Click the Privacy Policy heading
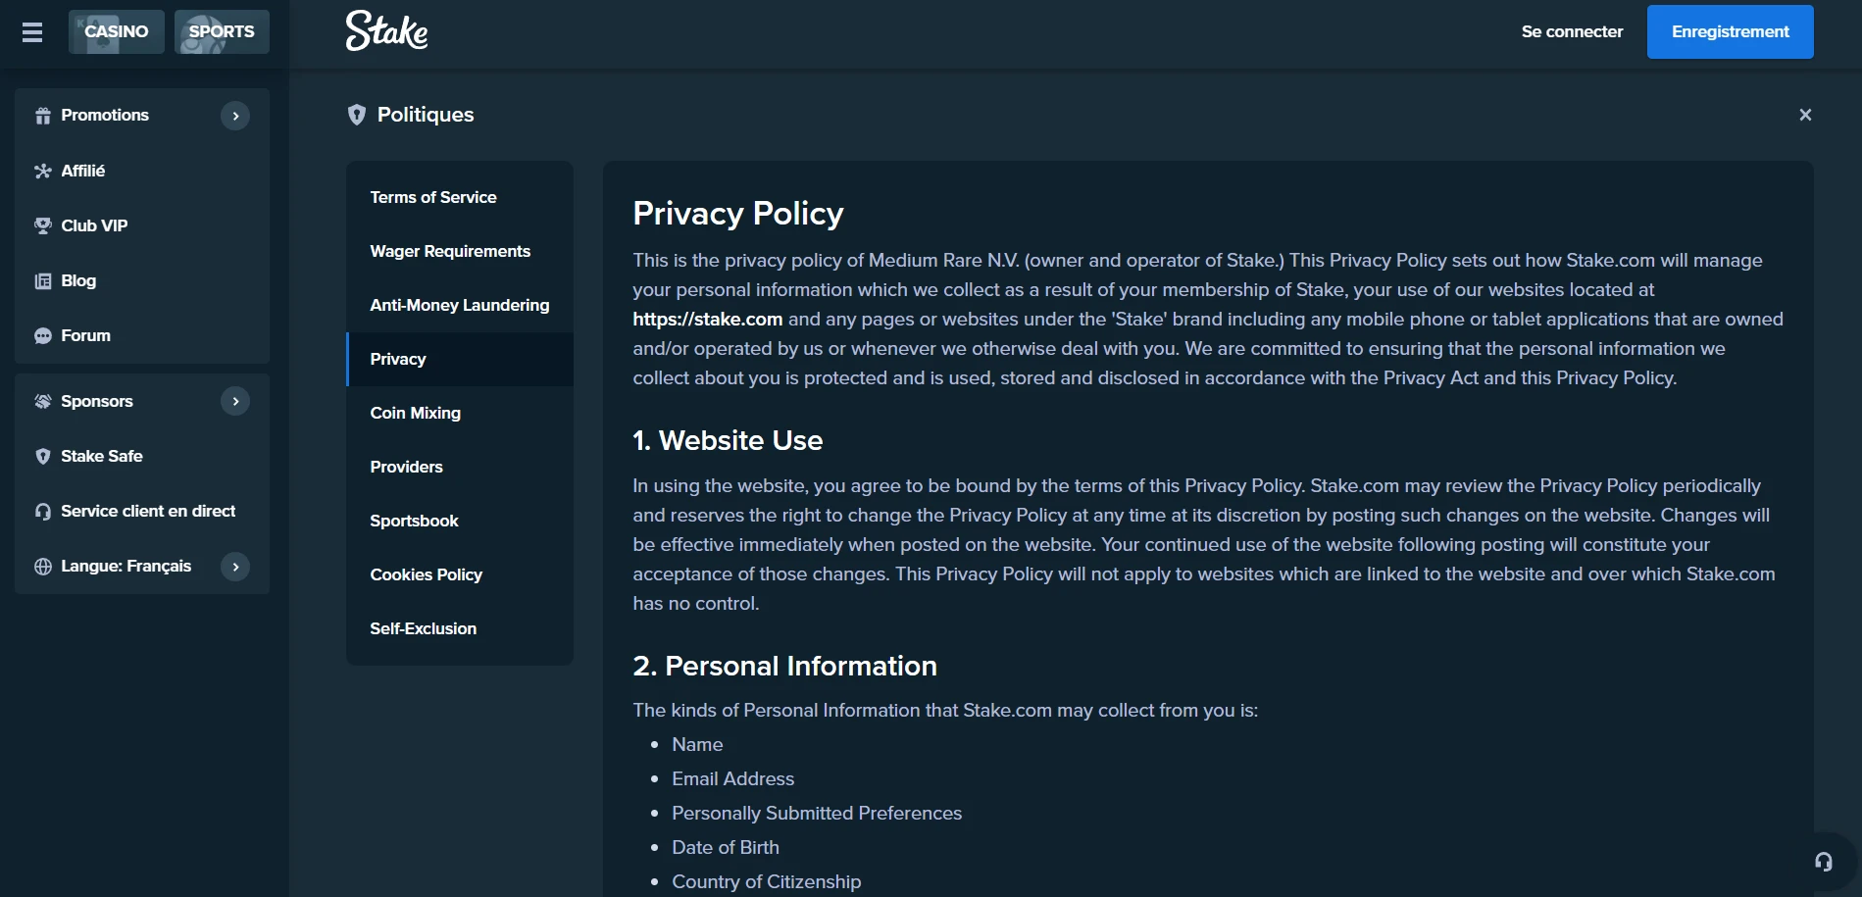Image resolution: width=1862 pixels, height=897 pixels. pos(738,214)
